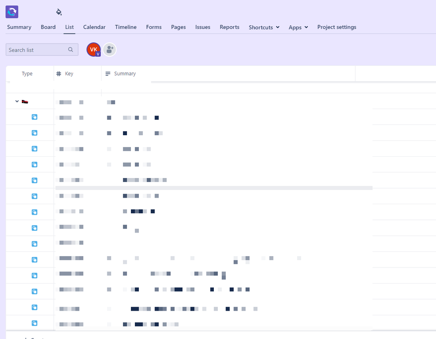436x339 pixels.
Task: Go to the Issues tab
Action: click(x=203, y=27)
